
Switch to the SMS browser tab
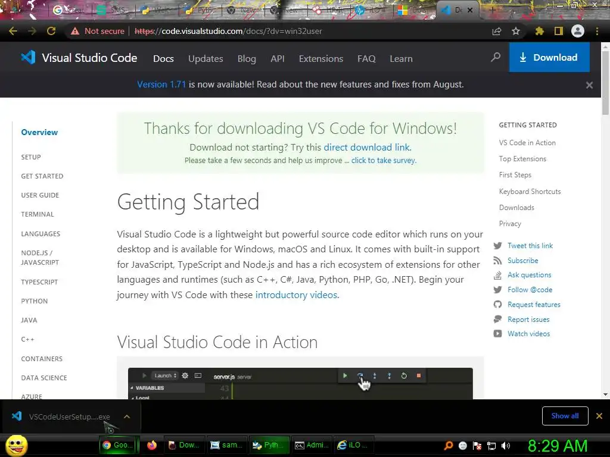[x=113, y=10]
